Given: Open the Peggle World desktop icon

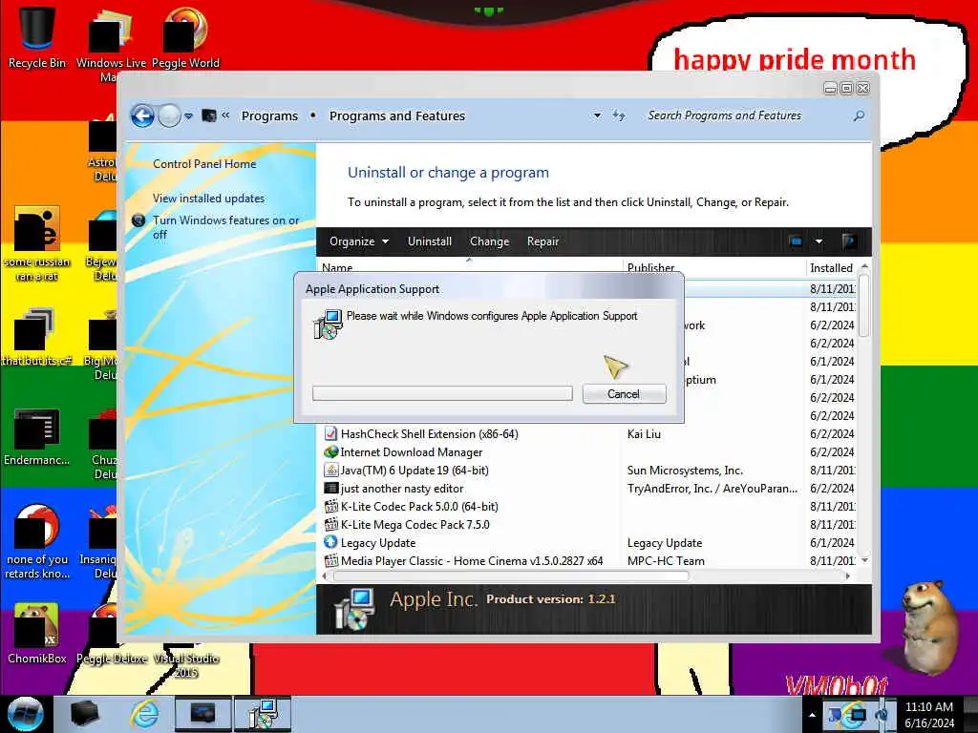Looking at the screenshot, I should [185, 37].
